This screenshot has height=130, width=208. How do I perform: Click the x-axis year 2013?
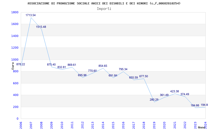tap(93, 125)
